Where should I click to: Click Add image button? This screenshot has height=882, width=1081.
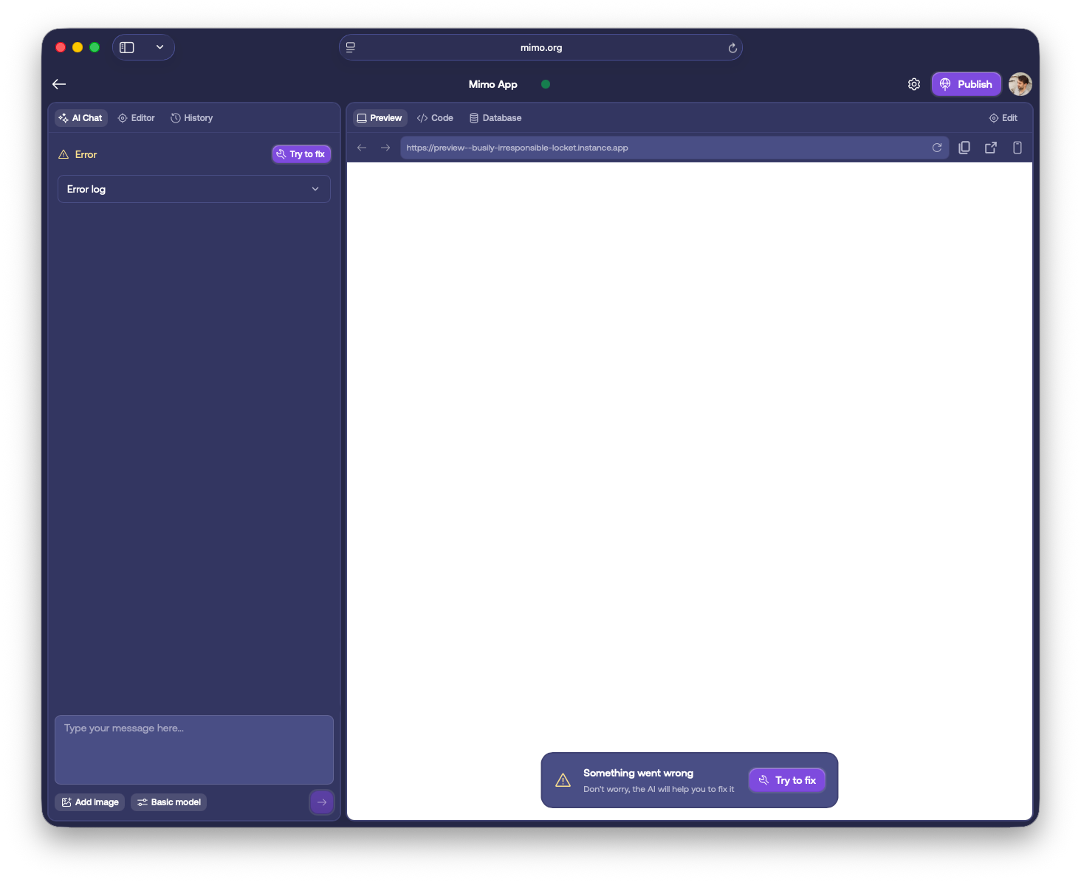tap(90, 802)
